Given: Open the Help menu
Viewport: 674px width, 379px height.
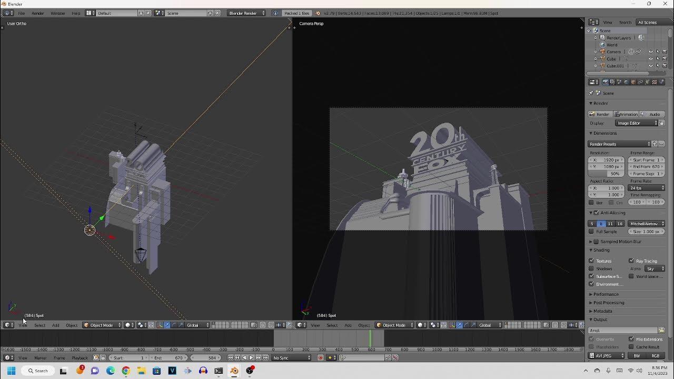Looking at the screenshot, I should coord(76,13).
